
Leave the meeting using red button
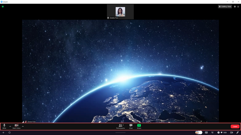235,126
